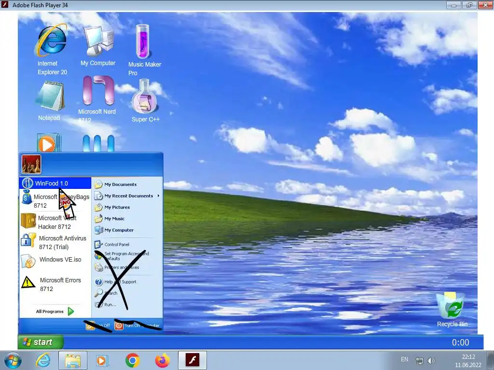Open network status tray icon
The width and height of the screenshot is (494, 370).
click(419, 361)
